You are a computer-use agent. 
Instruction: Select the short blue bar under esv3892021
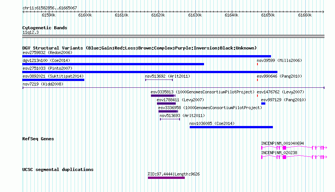tap(53, 80)
